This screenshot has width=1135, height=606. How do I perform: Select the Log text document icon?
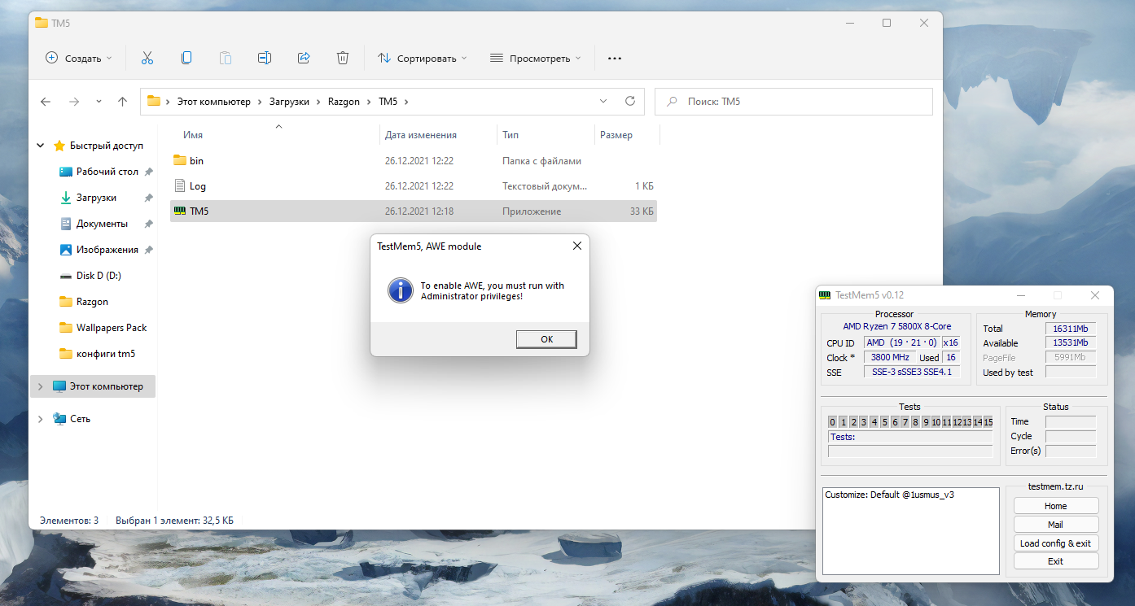point(180,185)
